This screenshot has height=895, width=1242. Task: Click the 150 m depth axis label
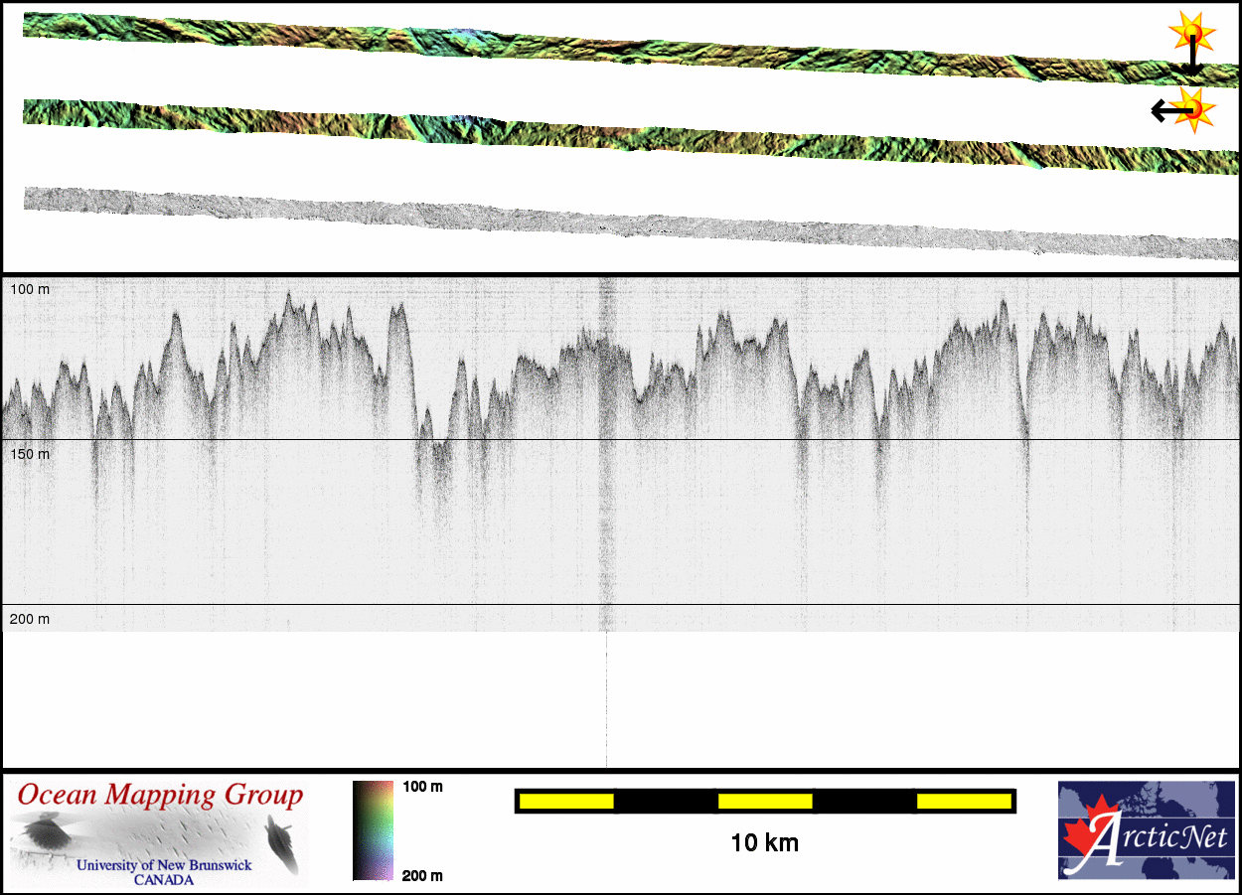click(30, 454)
